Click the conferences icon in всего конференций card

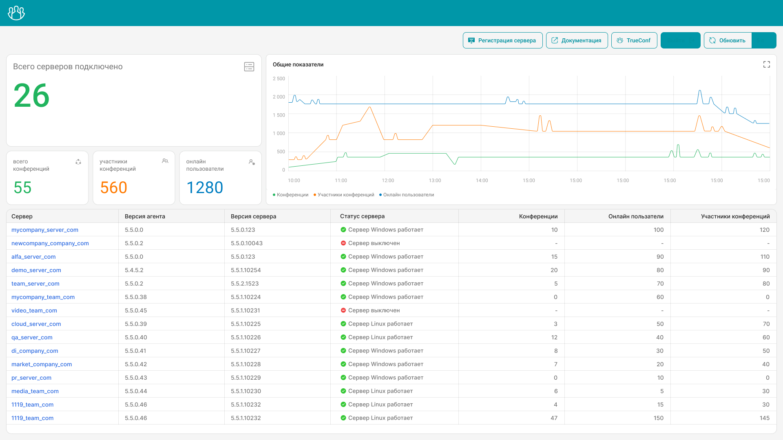[78, 162]
